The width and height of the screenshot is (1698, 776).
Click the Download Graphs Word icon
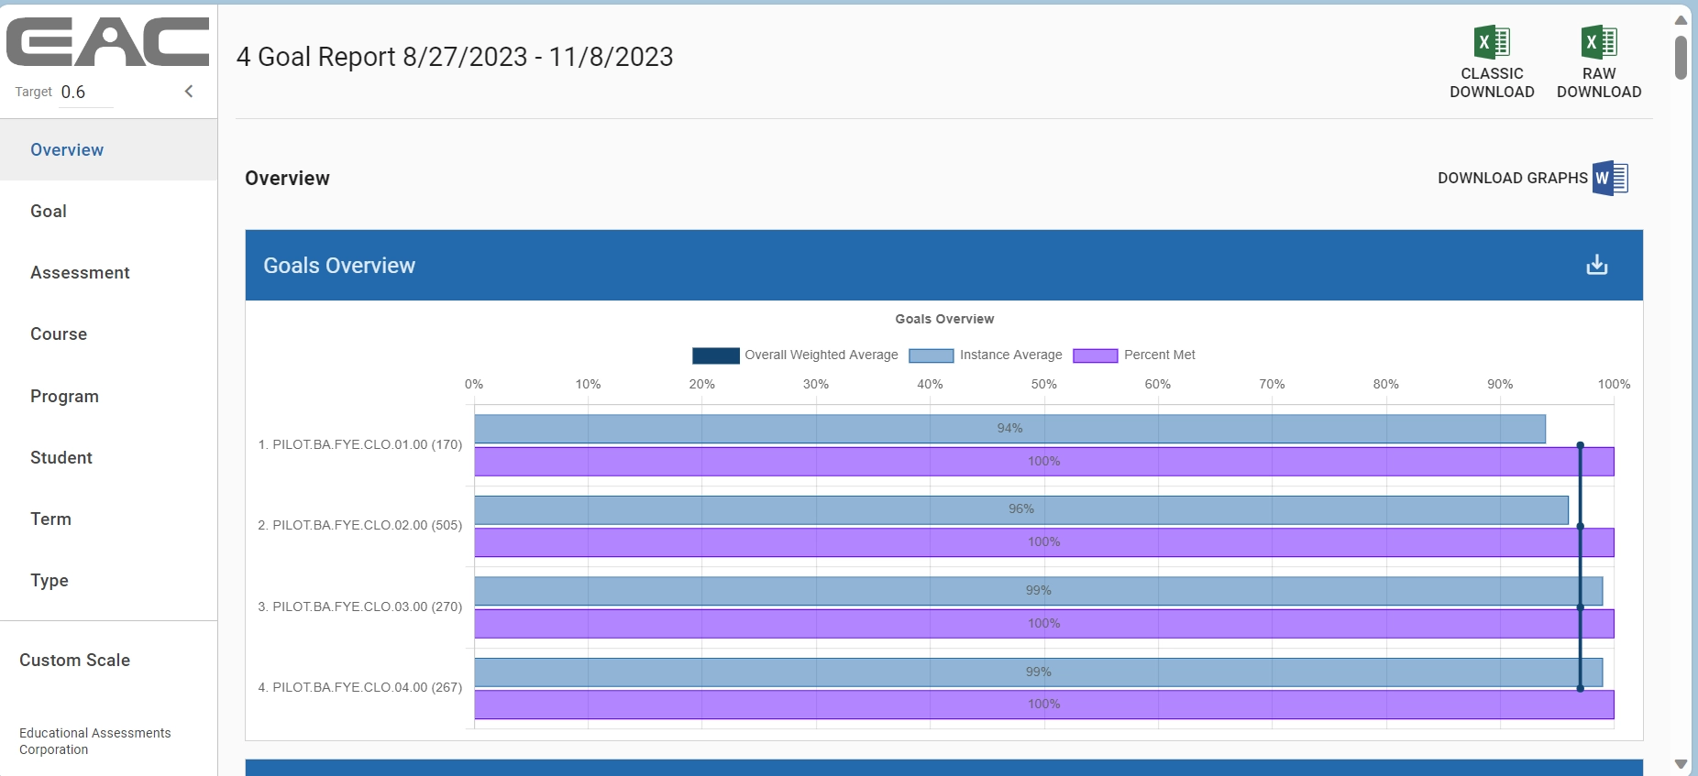coord(1610,178)
